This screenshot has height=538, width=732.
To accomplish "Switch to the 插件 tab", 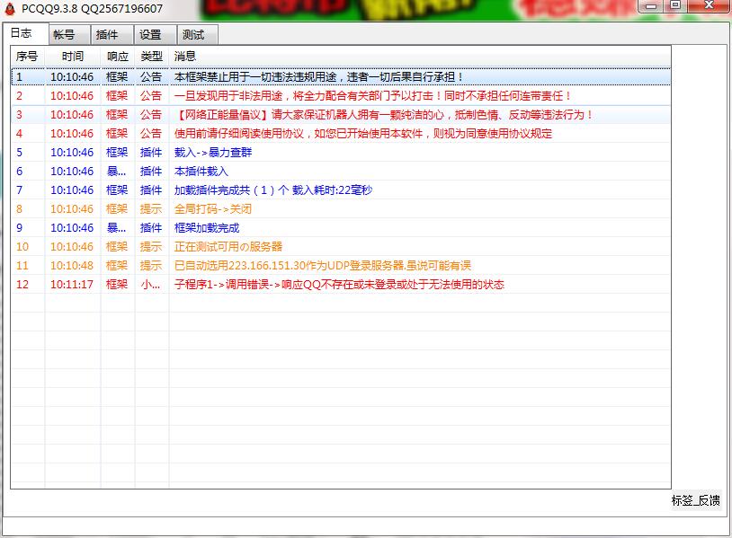I will click(107, 35).
